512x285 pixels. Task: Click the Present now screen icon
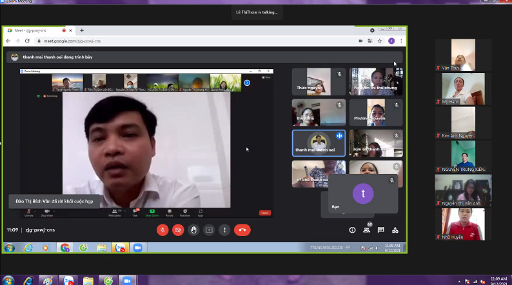[x=209, y=230]
